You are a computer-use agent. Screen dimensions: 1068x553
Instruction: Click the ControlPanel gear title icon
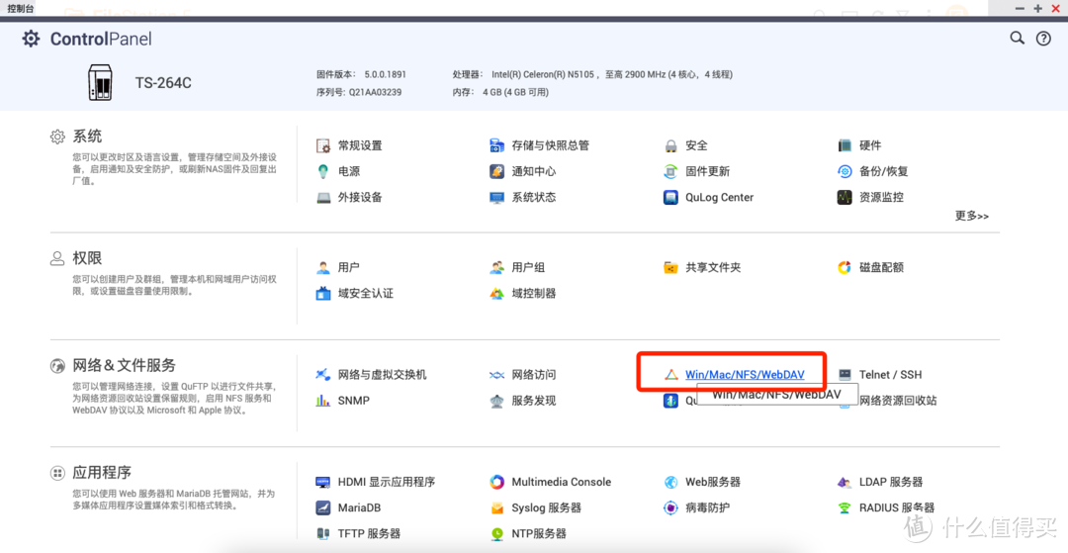(31, 39)
